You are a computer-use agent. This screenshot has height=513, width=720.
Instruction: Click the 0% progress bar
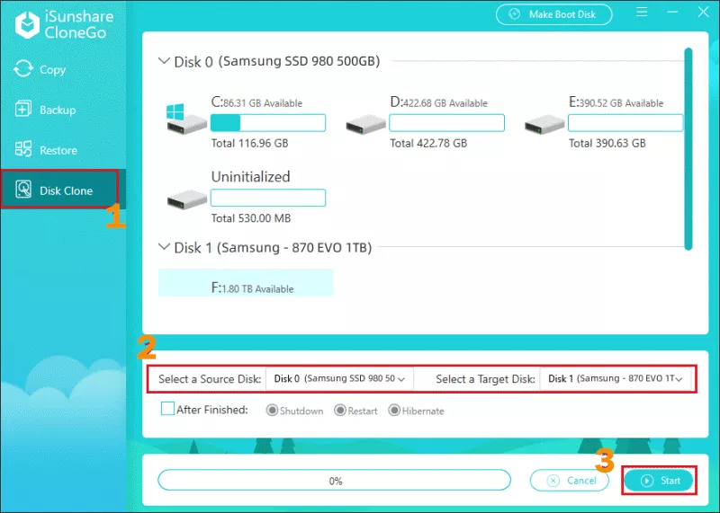tap(334, 481)
